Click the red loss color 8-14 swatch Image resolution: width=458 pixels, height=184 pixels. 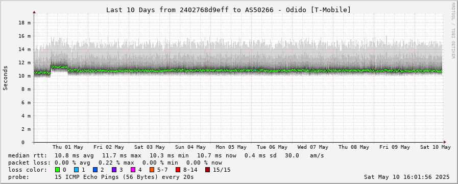click(x=178, y=170)
